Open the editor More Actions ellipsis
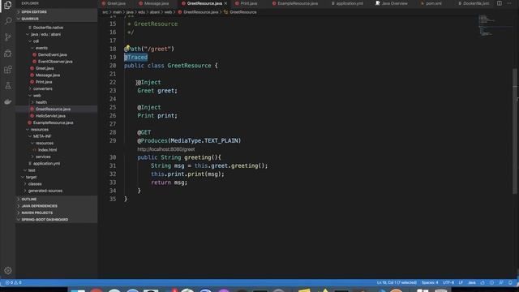 [x=509, y=3]
